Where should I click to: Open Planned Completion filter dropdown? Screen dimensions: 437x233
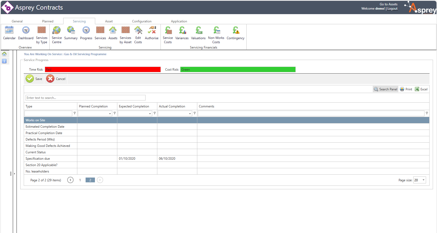point(110,114)
